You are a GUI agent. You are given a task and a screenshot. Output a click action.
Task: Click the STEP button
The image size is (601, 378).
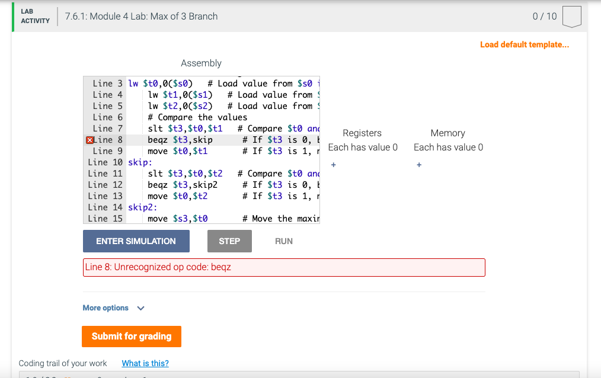pos(229,241)
